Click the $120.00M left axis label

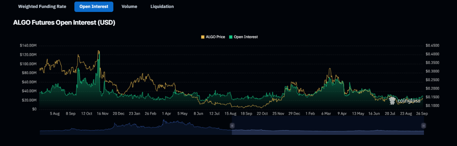[x=28, y=55]
